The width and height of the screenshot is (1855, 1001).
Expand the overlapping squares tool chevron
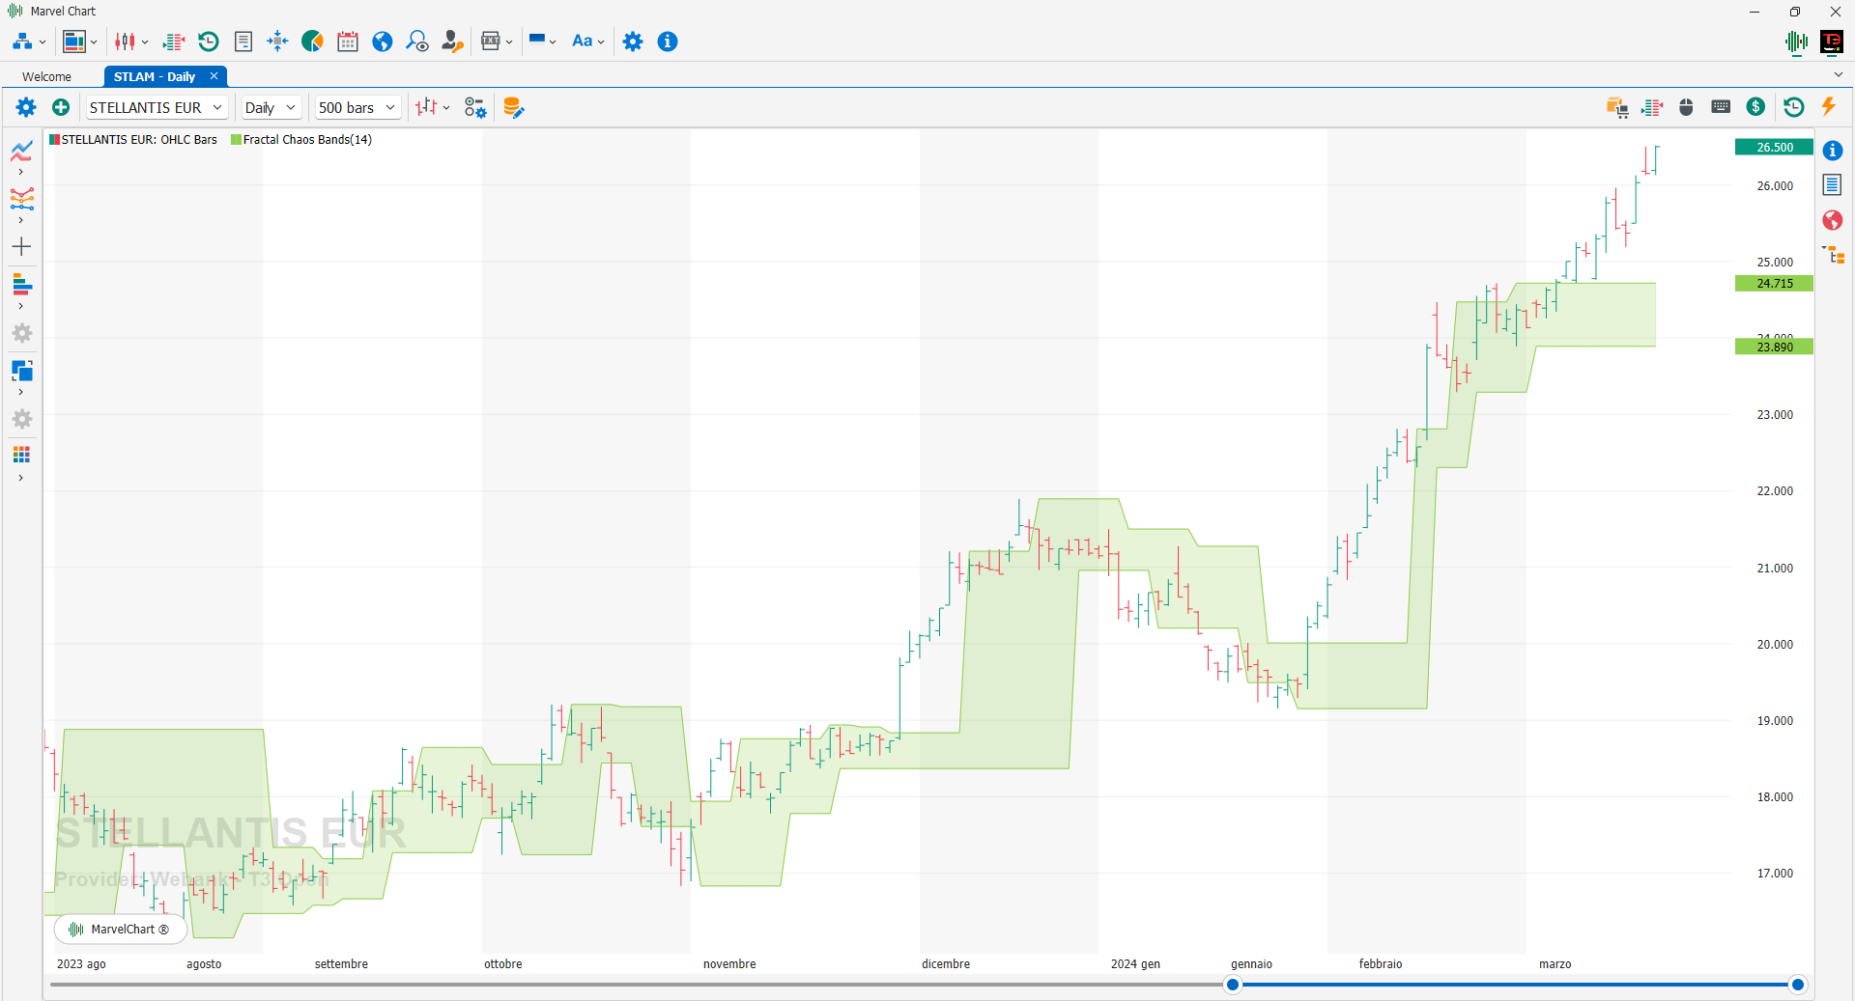(20, 392)
